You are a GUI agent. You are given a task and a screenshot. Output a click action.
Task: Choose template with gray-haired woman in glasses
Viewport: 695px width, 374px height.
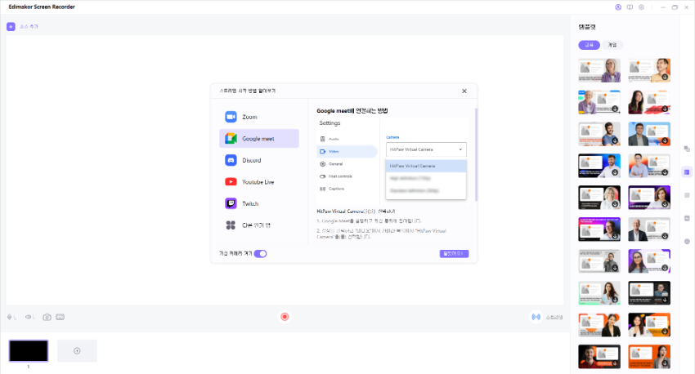coord(599,70)
